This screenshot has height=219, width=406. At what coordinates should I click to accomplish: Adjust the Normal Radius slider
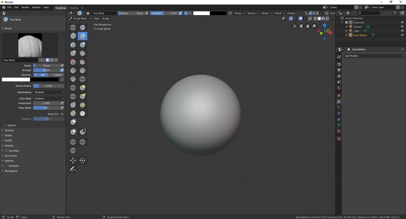[x=49, y=86]
